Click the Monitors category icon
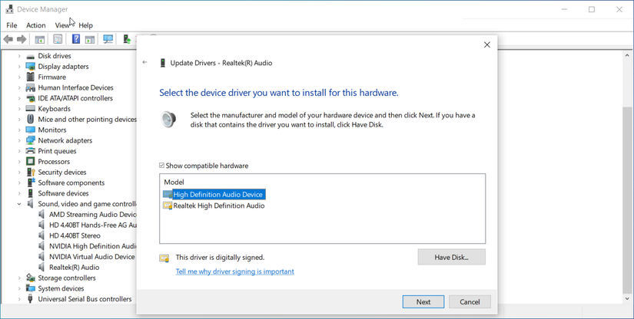The image size is (634, 319). (x=30, y=130)
